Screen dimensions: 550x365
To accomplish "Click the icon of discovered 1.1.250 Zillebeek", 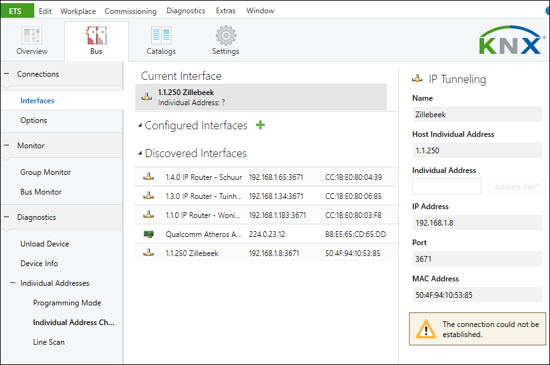I will click(149, 253).
